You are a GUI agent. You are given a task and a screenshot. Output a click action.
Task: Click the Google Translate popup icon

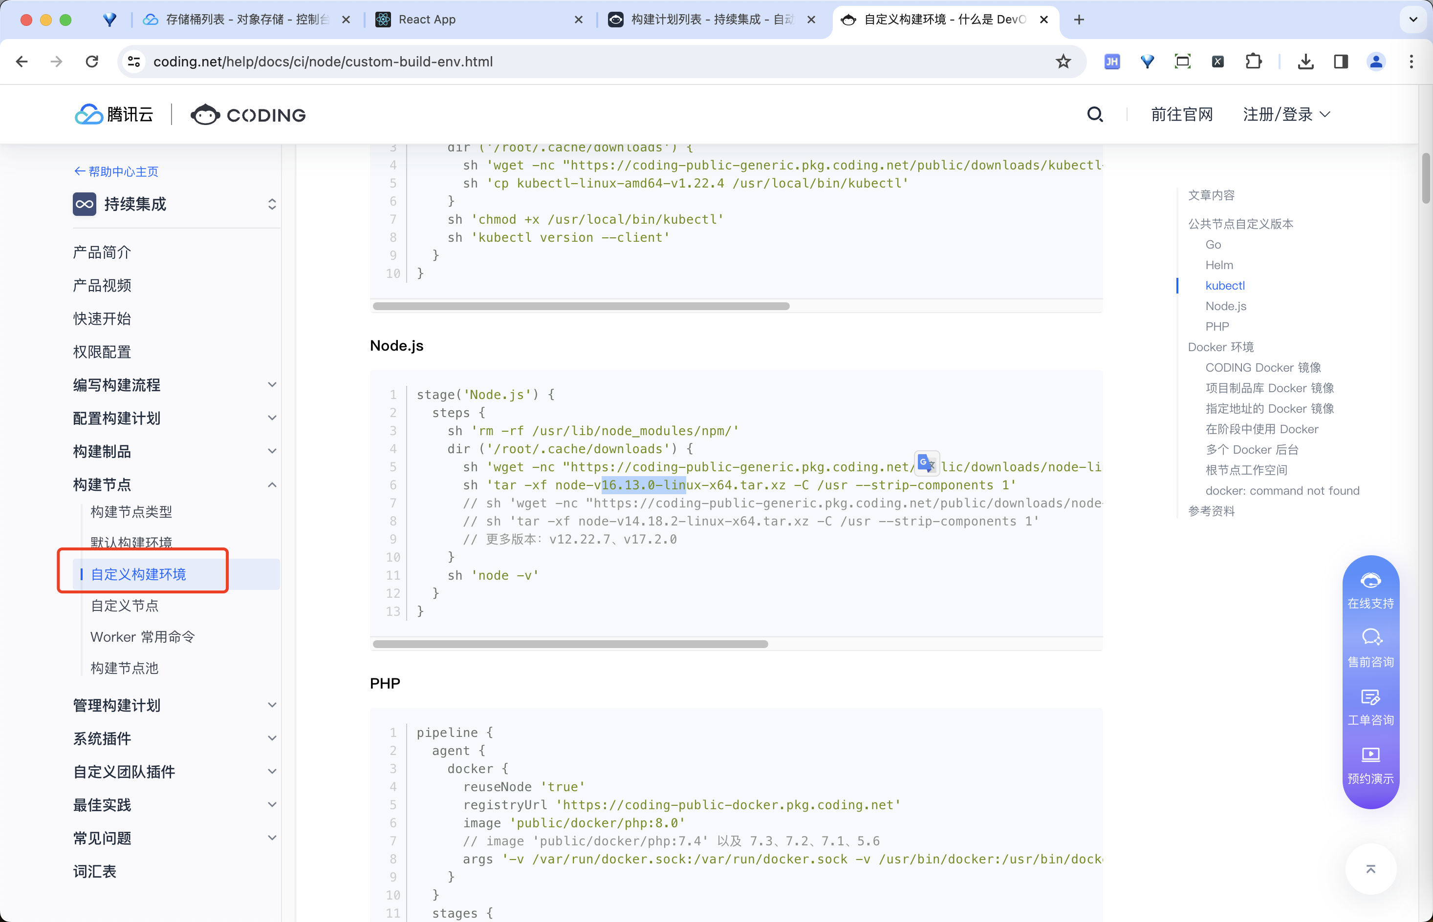tap(926, 463)
